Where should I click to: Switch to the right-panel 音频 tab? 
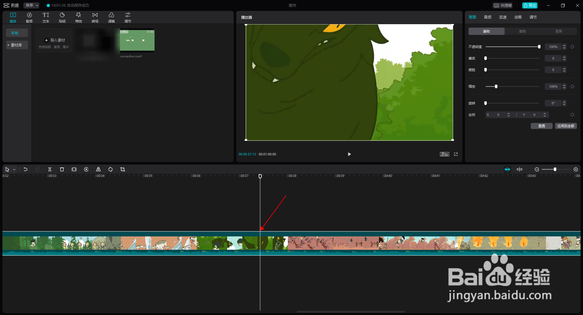[x=488, y=17]
